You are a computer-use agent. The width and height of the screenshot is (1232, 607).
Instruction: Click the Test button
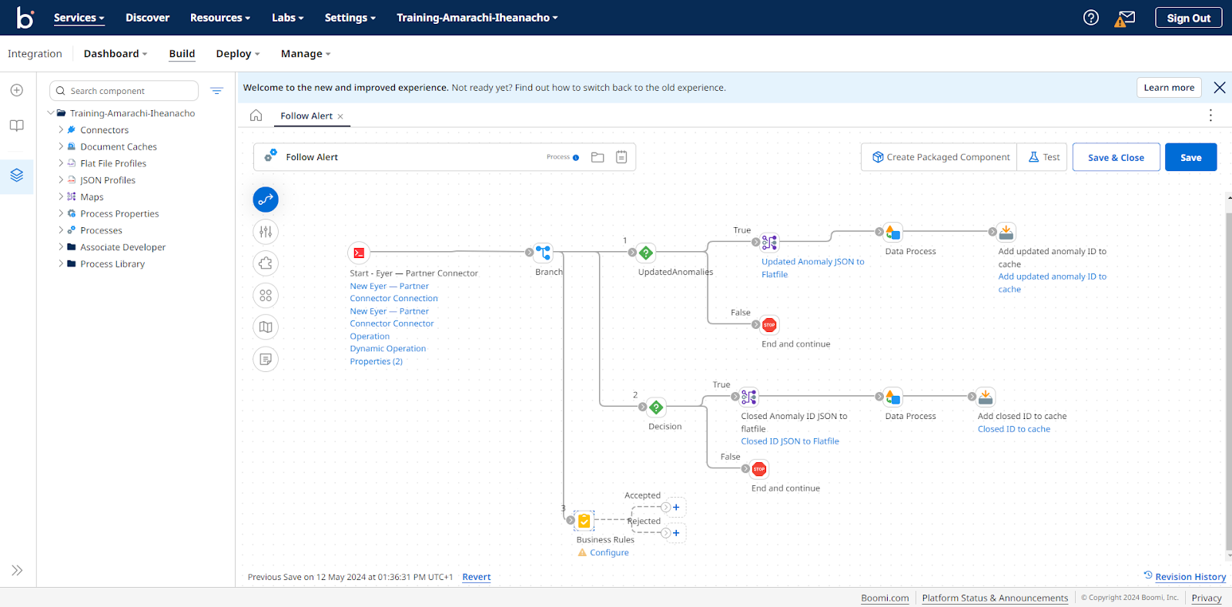tap(1043, 157)
